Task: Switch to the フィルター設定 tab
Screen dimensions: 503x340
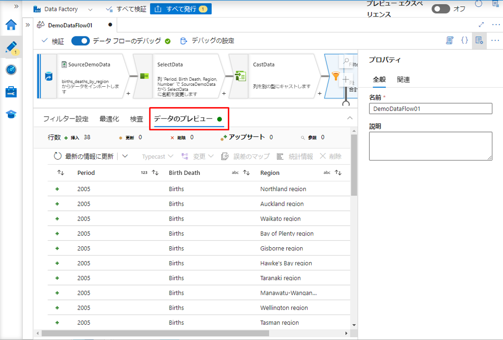Action: pyautogui.click(x=65, y=119)
